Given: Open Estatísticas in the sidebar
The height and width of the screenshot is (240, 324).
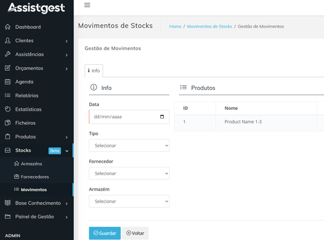Looking at the screenshot, I should point(28,109).
